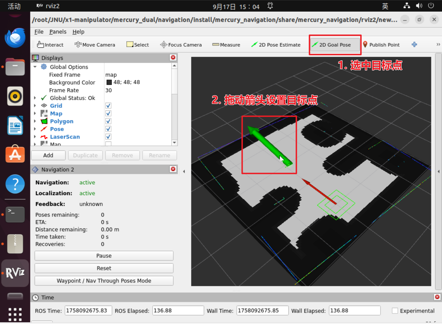The width and height of the screenshot is (442, 324).
Task: Click the ROS Elapsed field
Action: point(178,311)
